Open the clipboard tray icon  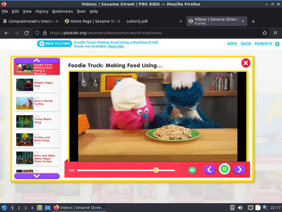(x=258, y=208)
